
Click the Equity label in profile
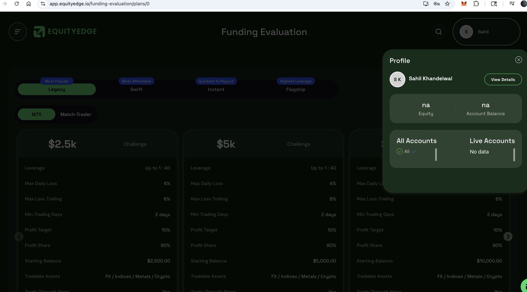pos(426,113)
